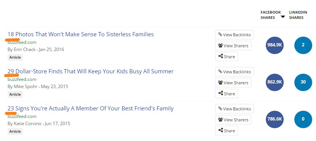Click the Facebook Shares sort arrow
This screenshot has height=141, width=316.
(x=283, y=17)
